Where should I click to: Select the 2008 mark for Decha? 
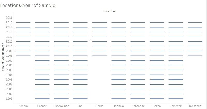[100, 56]
